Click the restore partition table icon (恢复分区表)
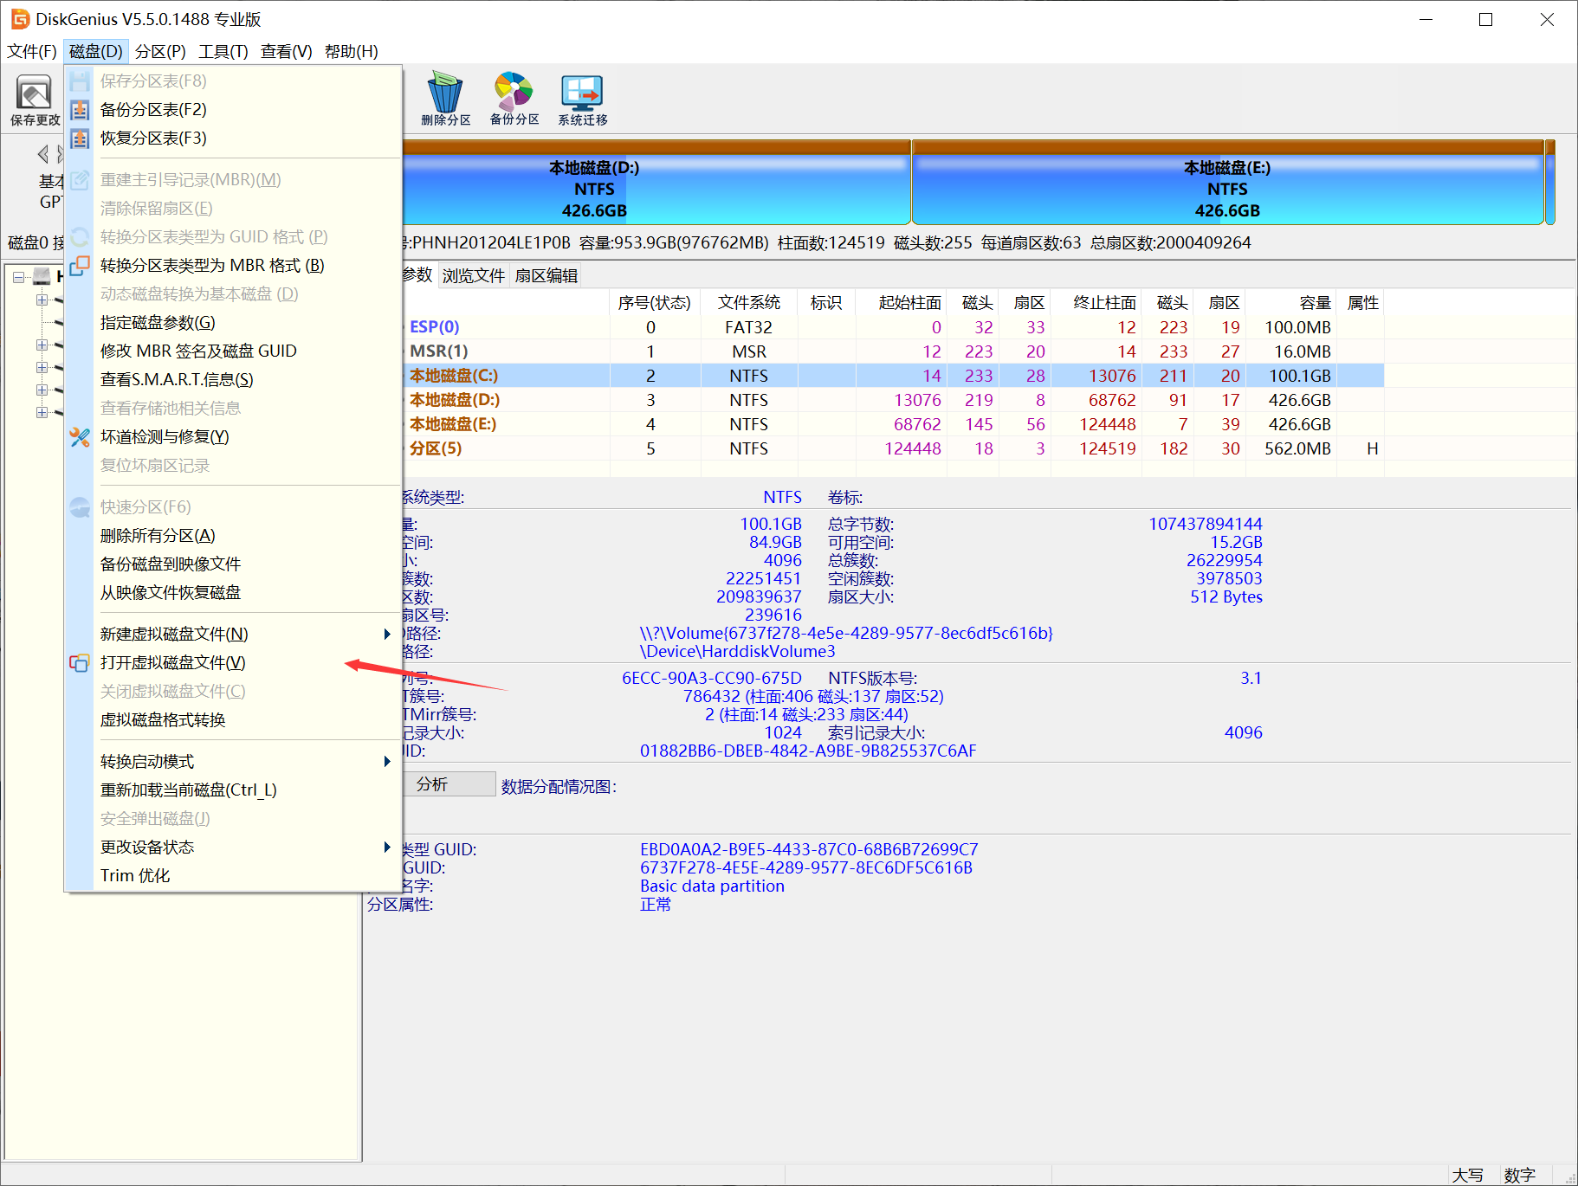 (x=80, y=139)
